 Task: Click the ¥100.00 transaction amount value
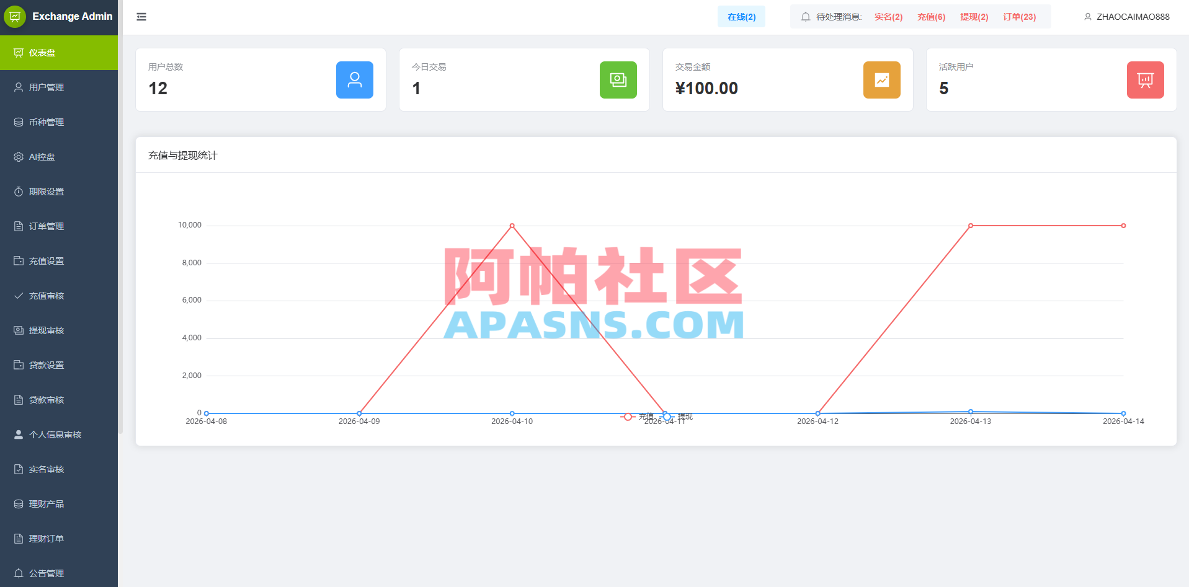pos(706,89)
